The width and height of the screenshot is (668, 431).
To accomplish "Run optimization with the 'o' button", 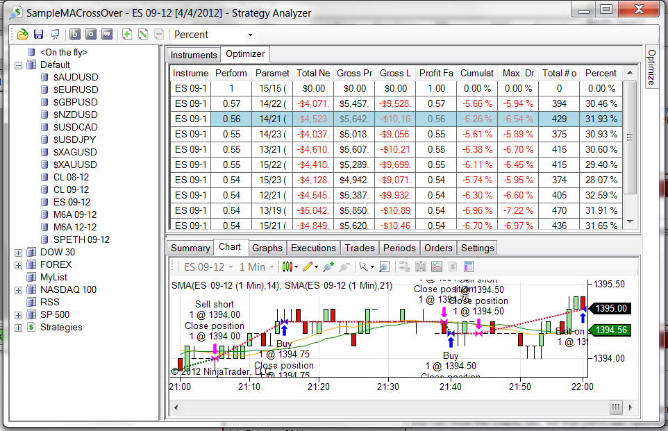I will tap(91, 35).
